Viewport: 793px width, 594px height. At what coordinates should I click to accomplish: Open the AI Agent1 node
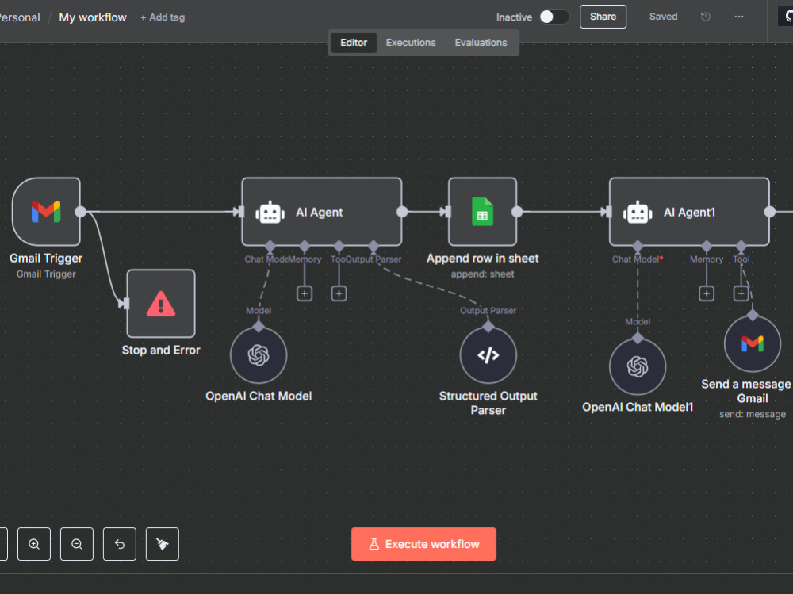pyautogui.click(x=689, y=212)
